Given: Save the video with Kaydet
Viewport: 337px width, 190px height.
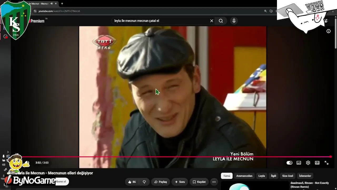Looking at the screenshot, I should [x=199, y=182].
